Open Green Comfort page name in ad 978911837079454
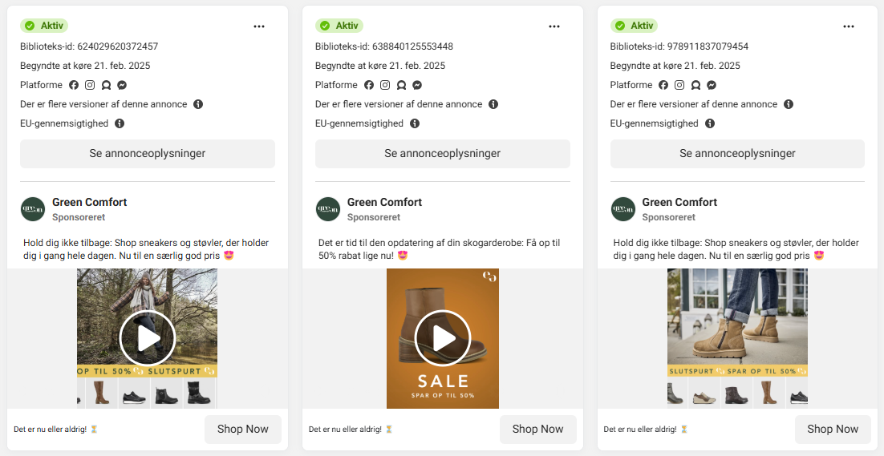 pos(679,202)
